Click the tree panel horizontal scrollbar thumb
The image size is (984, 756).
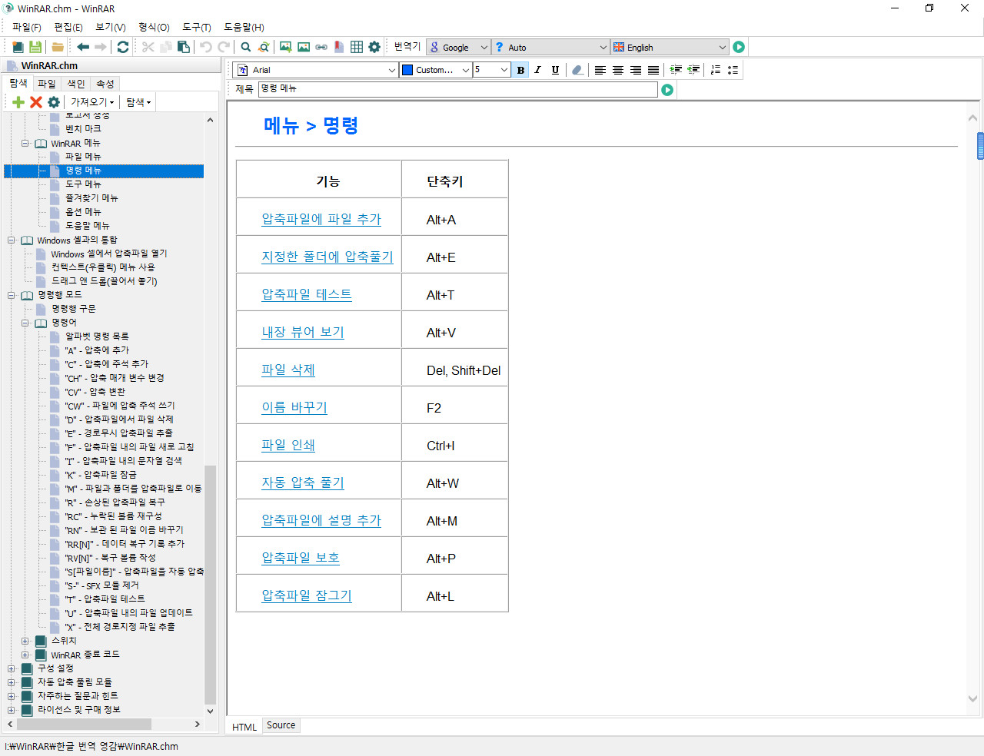84,724
